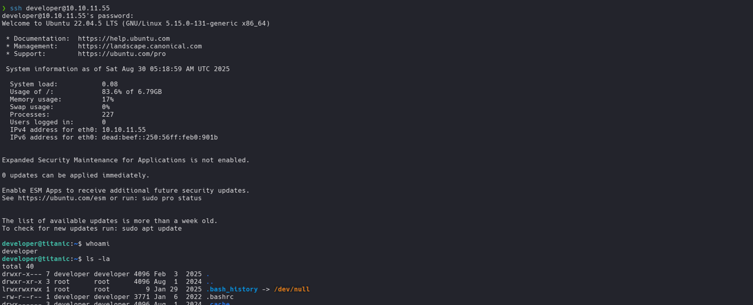Click the whoami command text

coord(98,244)
